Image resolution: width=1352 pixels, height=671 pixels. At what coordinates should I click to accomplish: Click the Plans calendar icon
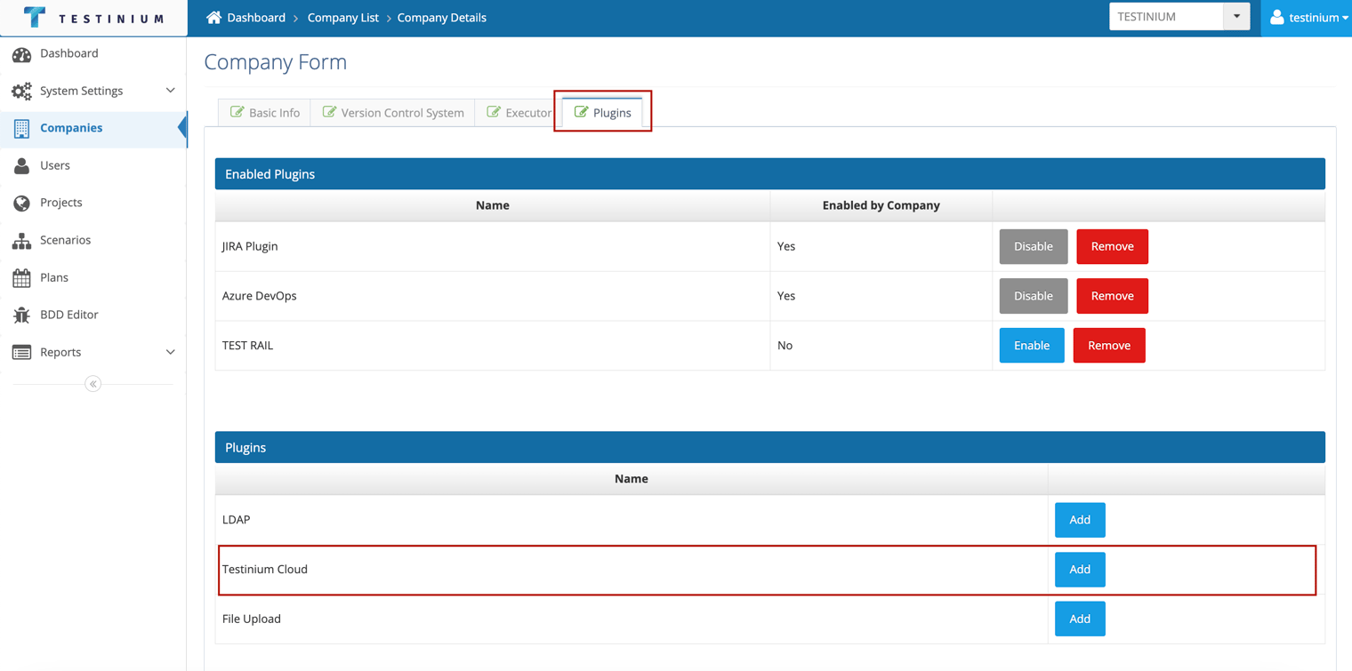[x=21, y=277]
